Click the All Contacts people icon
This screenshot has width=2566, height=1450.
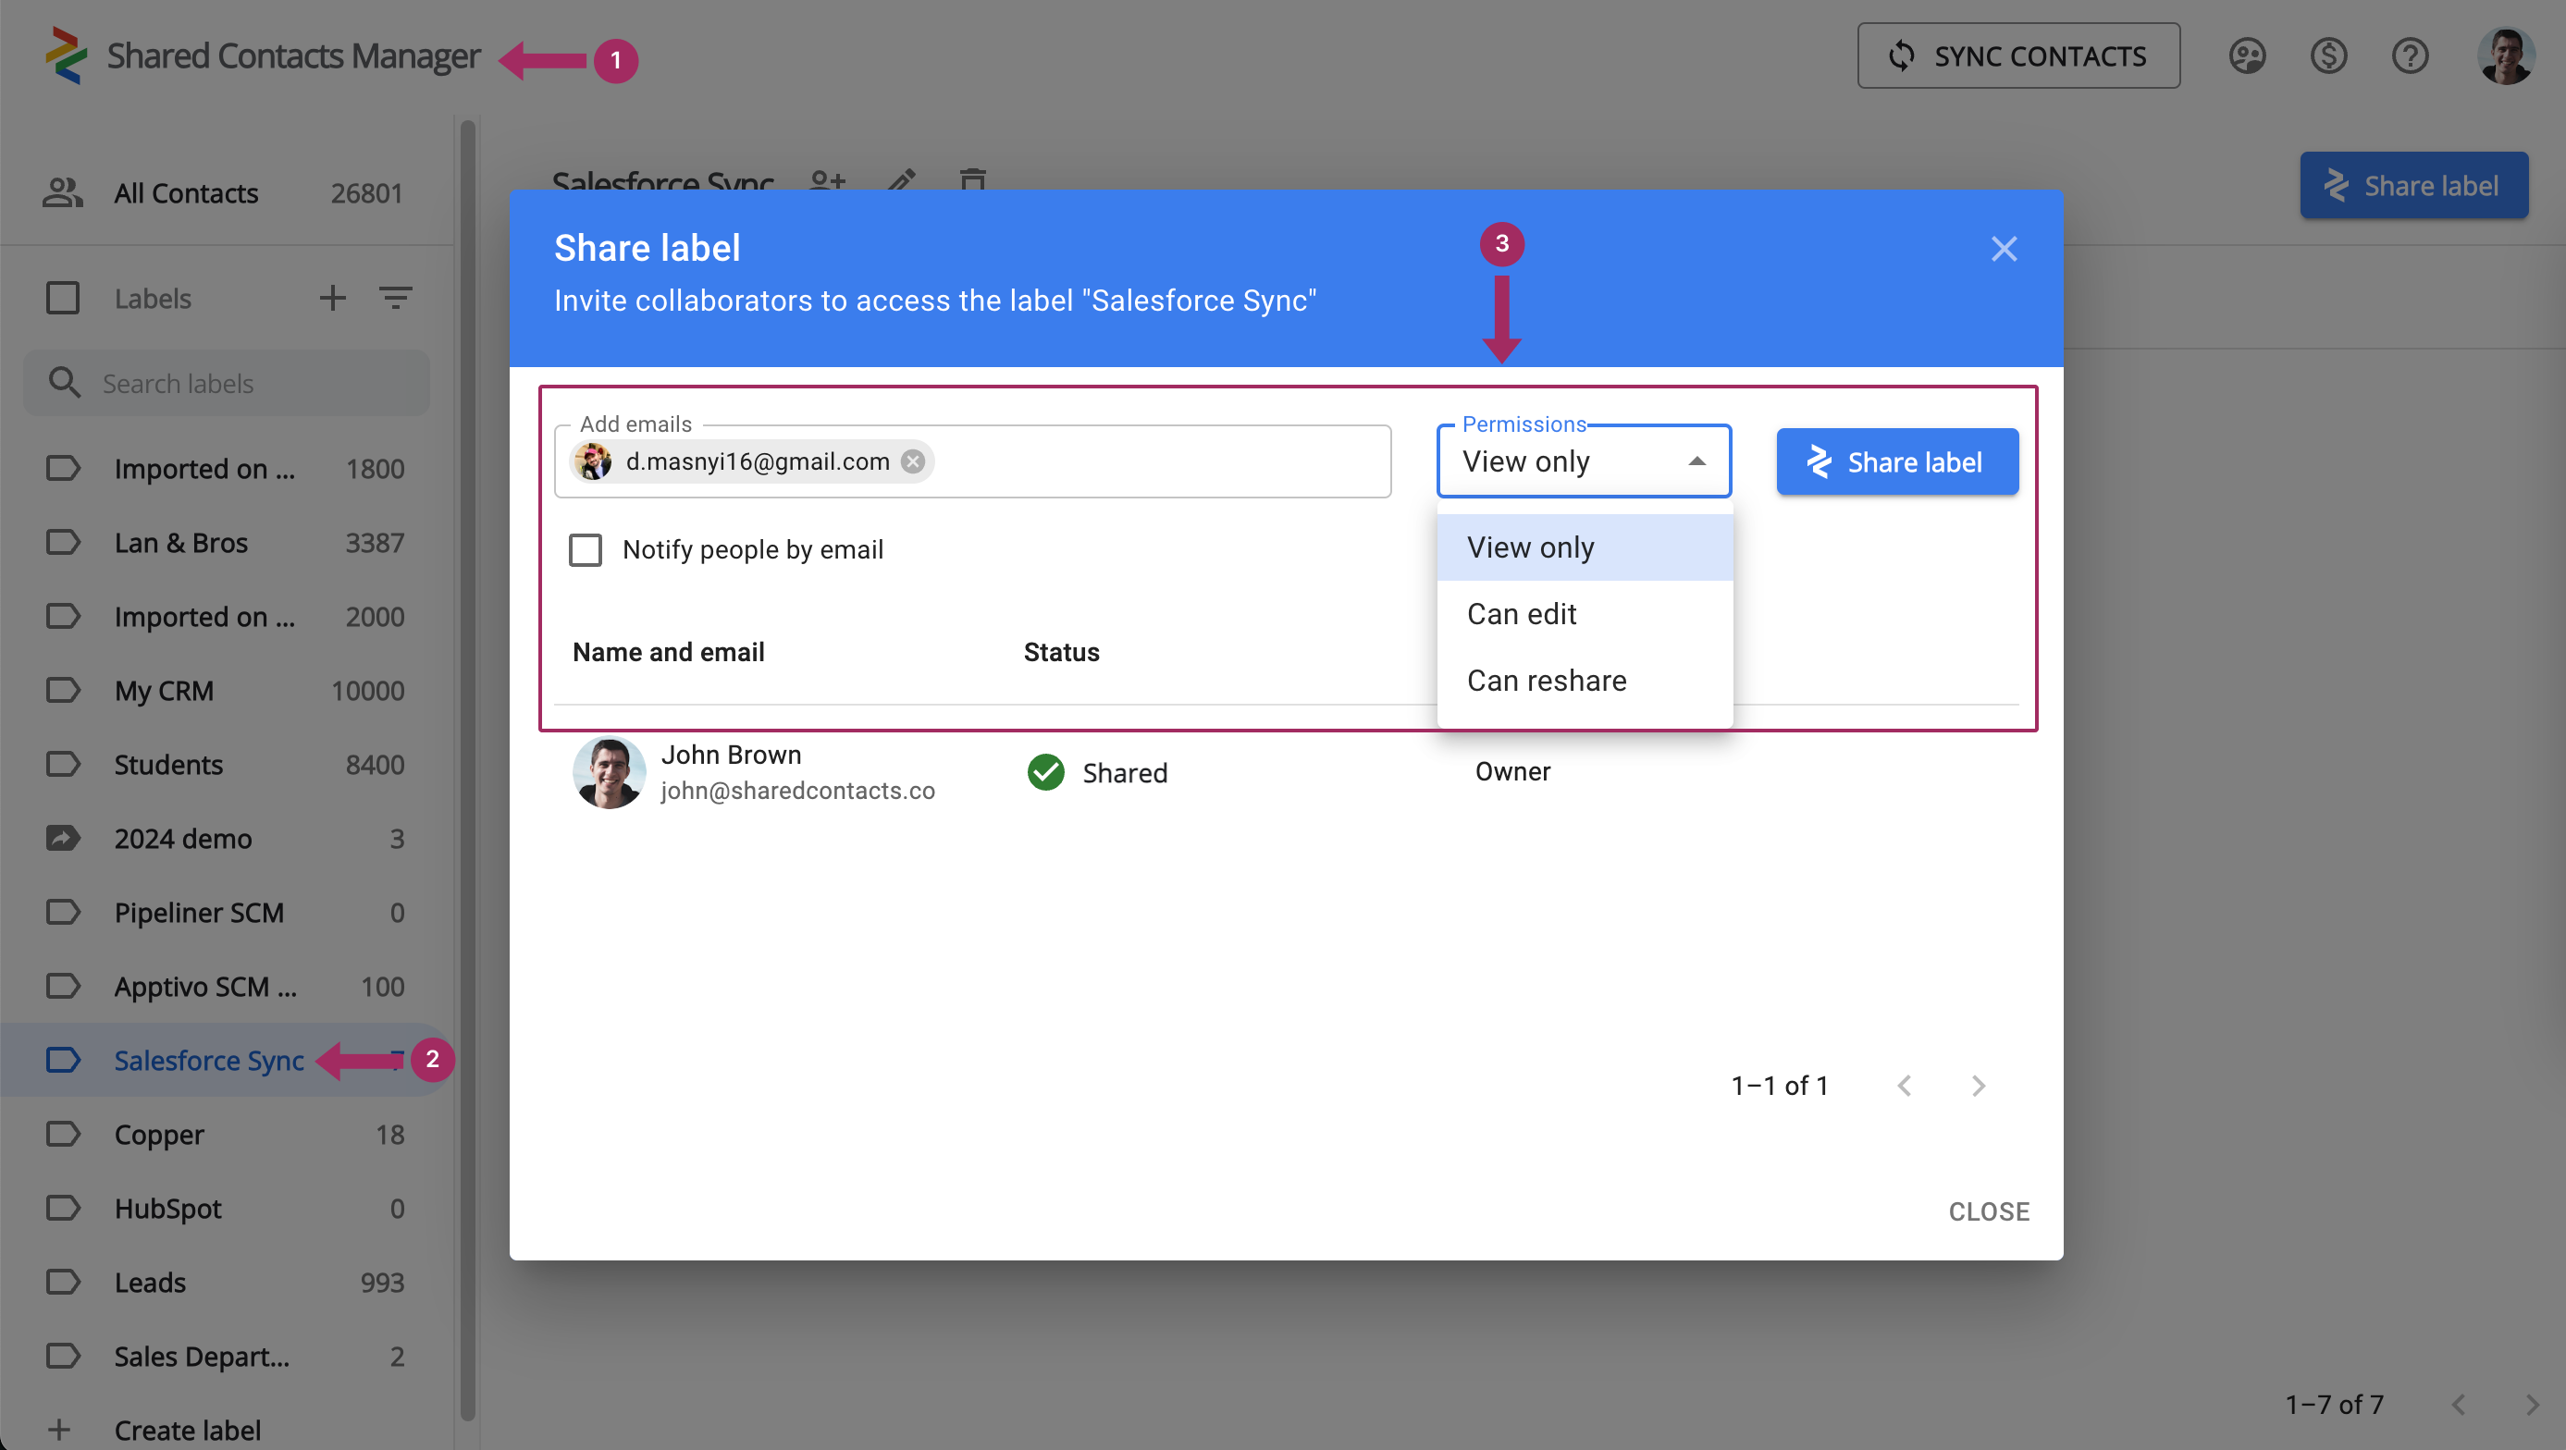pyautogui.click(x=63, y=192)
